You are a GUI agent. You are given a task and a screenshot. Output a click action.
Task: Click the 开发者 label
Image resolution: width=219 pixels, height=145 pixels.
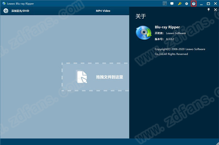pos(159,33)
